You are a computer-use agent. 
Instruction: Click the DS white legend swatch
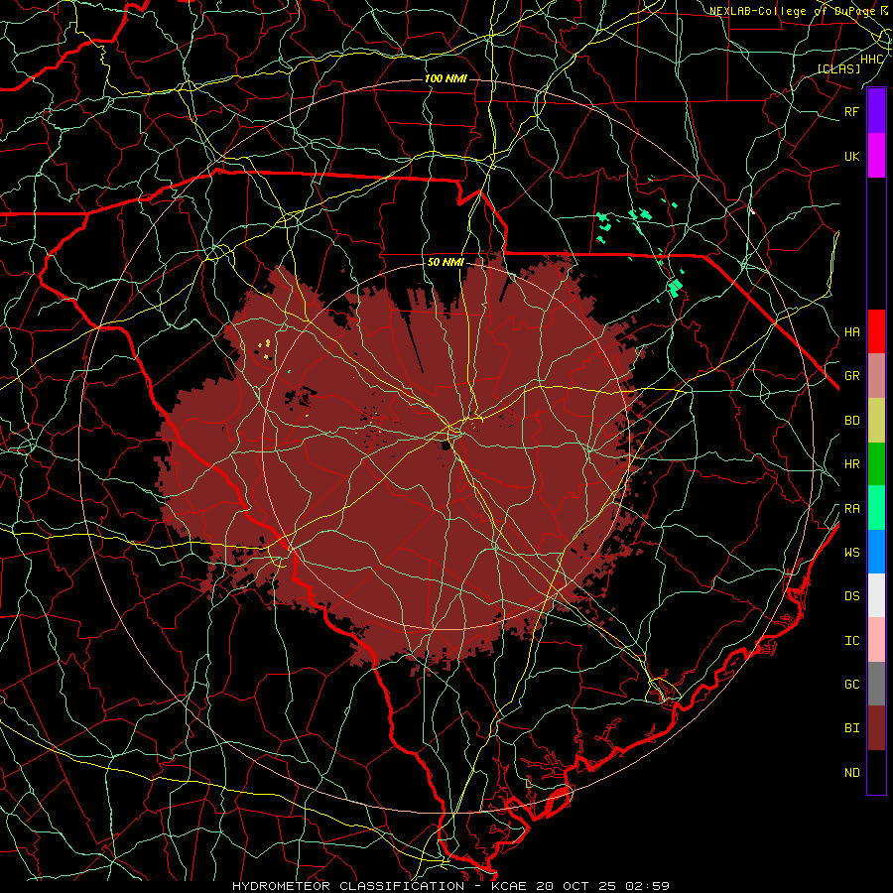click(x=876, y=595)
